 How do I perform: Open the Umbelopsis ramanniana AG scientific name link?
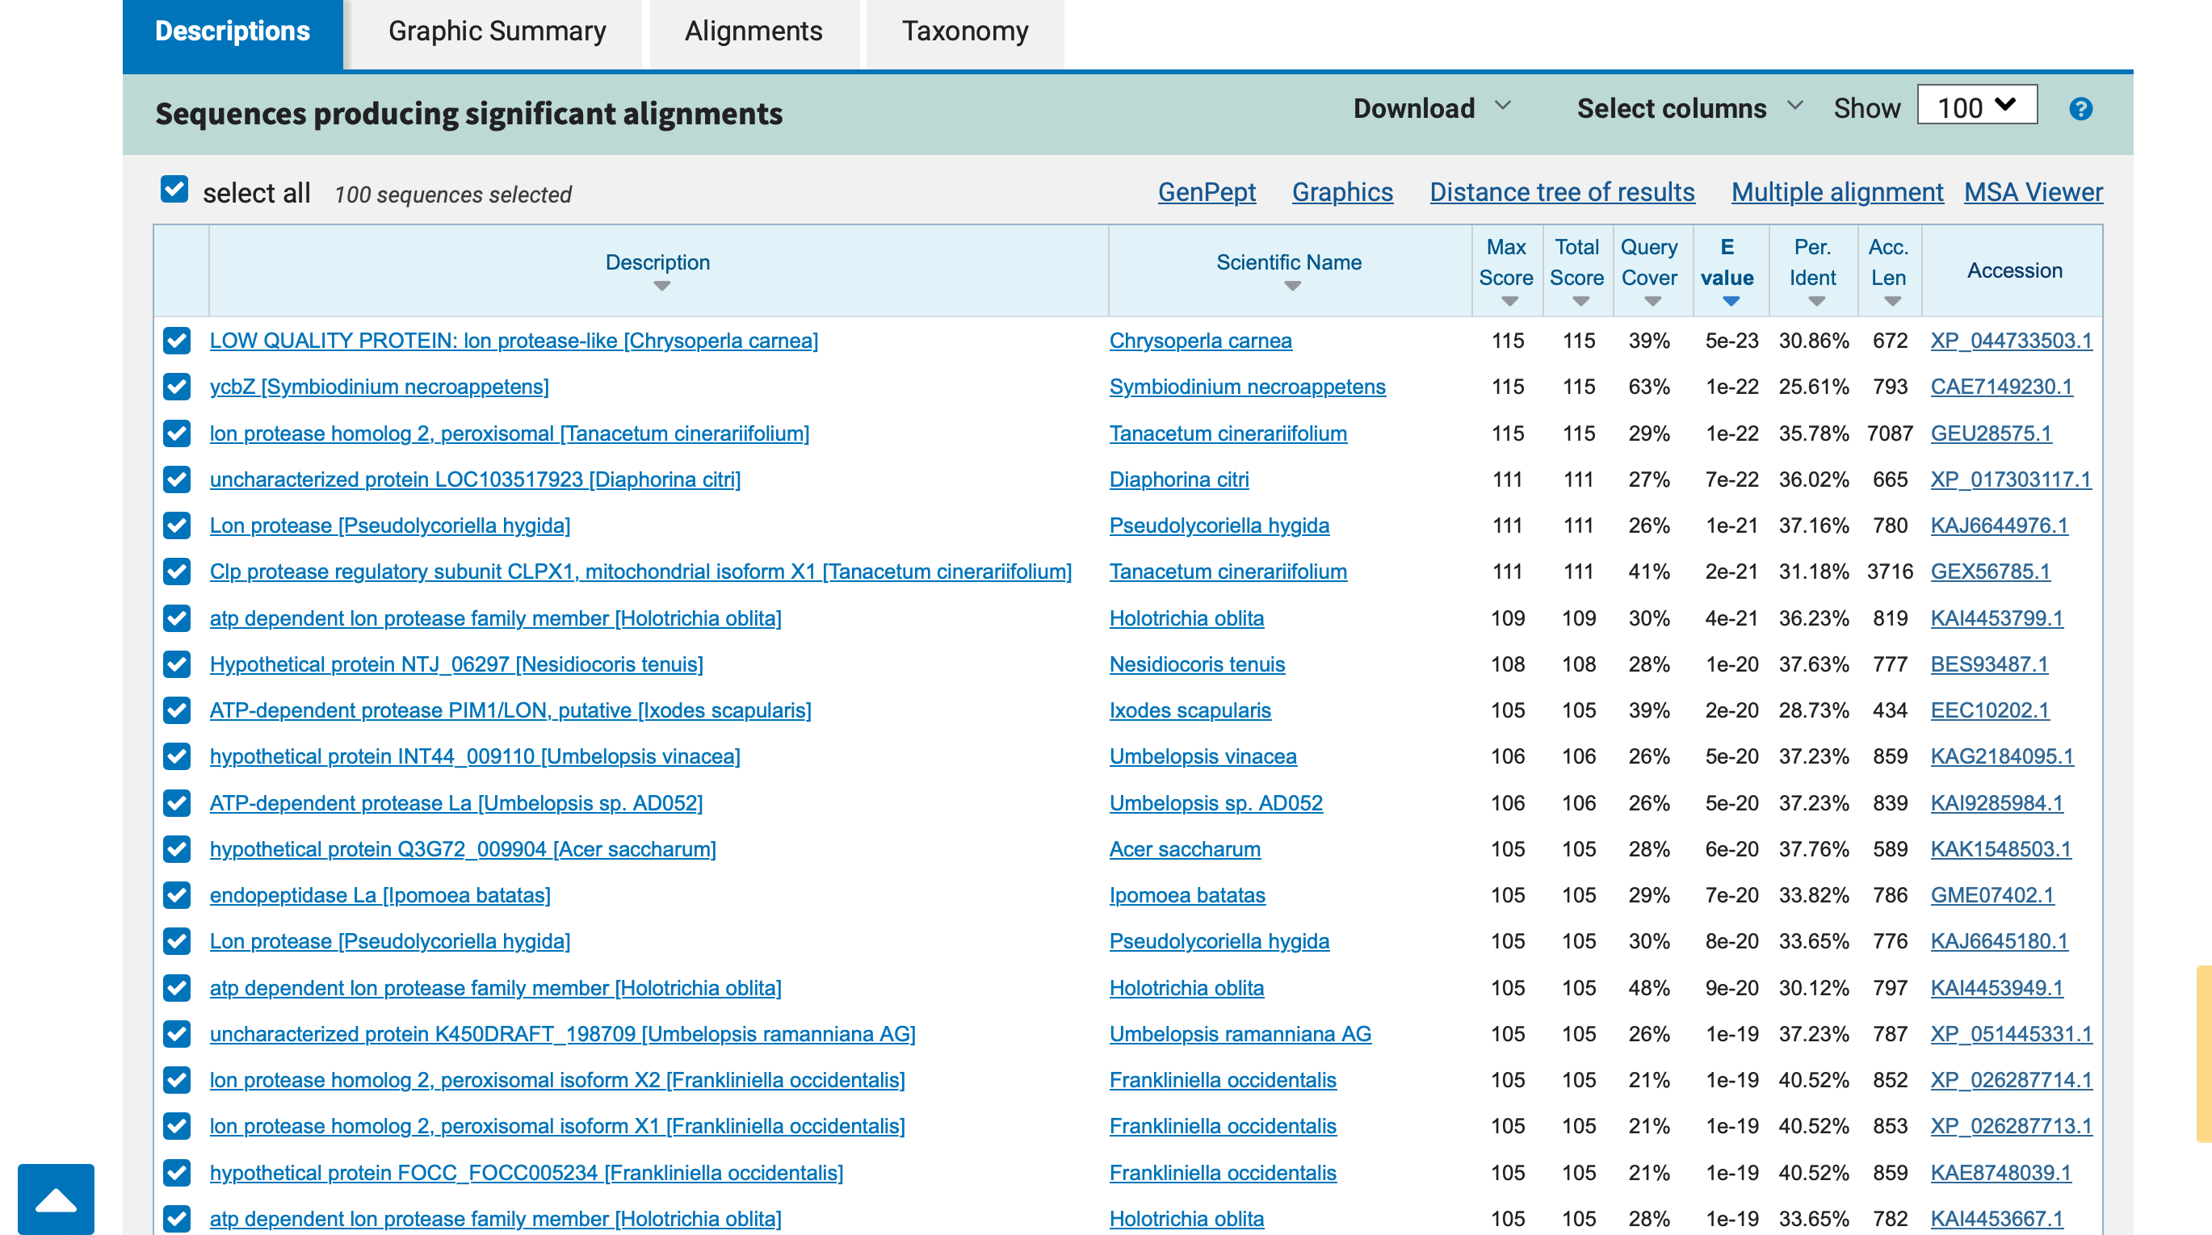coord(1240,1034)
